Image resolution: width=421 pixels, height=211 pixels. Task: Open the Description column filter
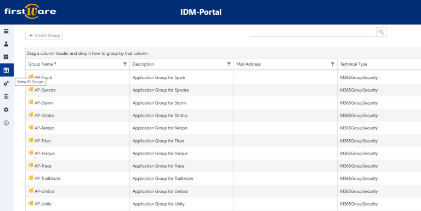[x=229, y=64]
